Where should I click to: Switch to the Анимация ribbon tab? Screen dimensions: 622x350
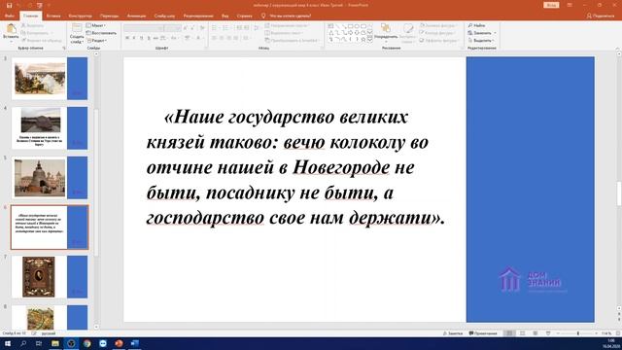(x=136, y=16)
